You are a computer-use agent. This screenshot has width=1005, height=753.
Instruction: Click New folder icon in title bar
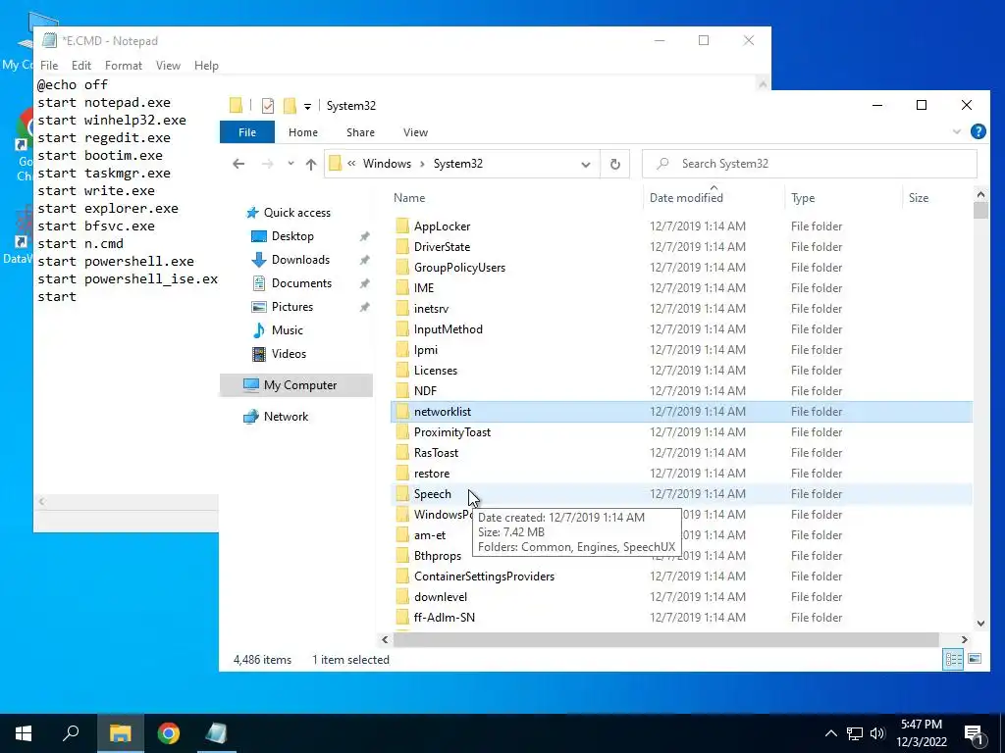click(x=290, y=106)
